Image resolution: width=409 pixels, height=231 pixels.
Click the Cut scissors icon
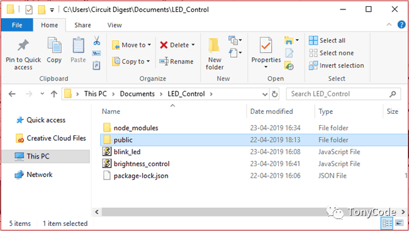point(97,40)
